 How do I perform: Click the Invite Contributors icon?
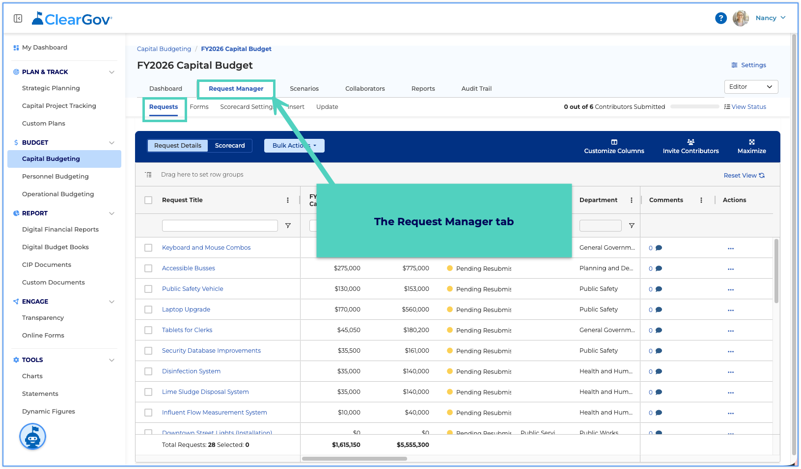[691, 142]
